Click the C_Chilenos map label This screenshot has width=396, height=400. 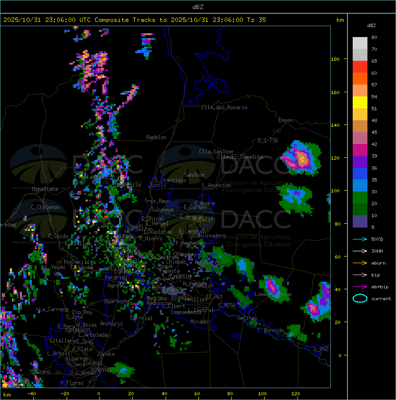[x=45, y=207]
